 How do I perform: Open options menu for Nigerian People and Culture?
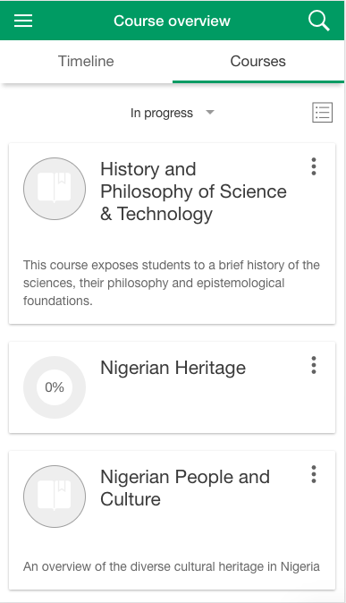point(314,474)
